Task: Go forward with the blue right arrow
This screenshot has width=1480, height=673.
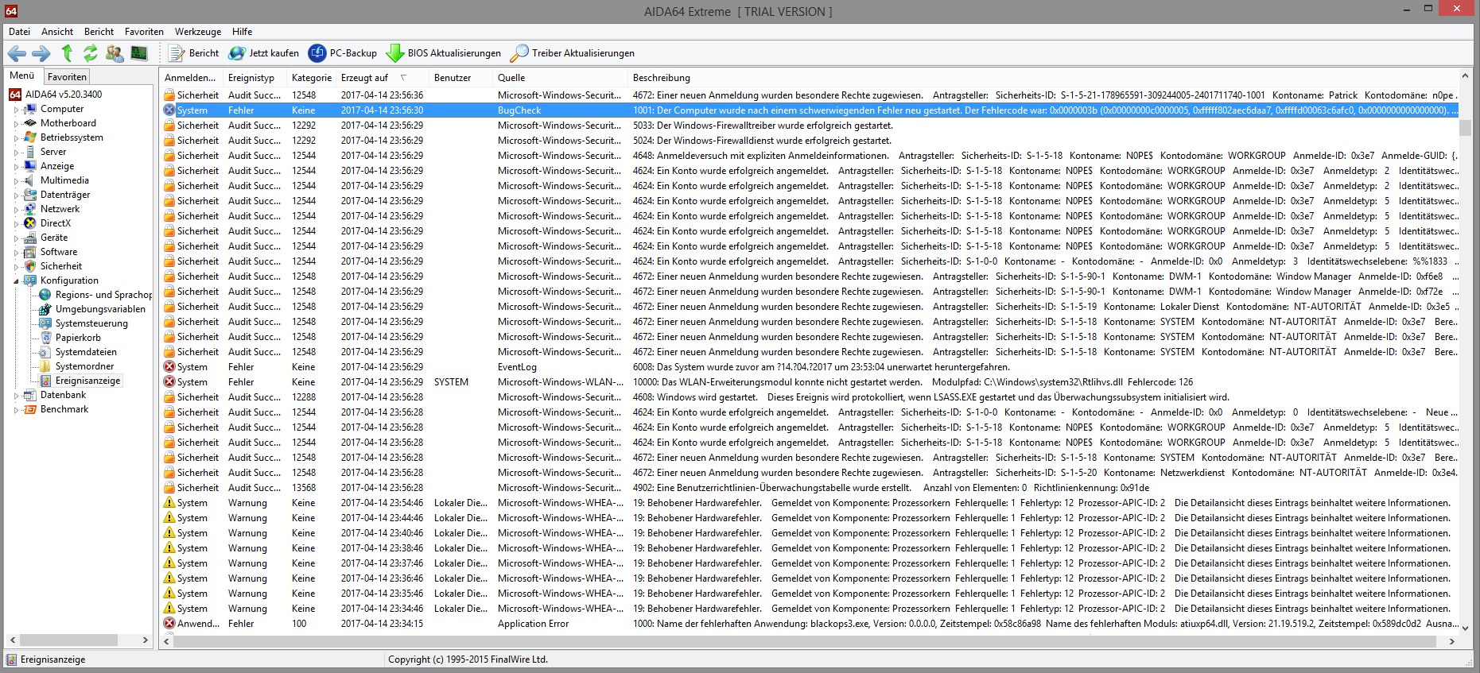Action: point(41,53)
